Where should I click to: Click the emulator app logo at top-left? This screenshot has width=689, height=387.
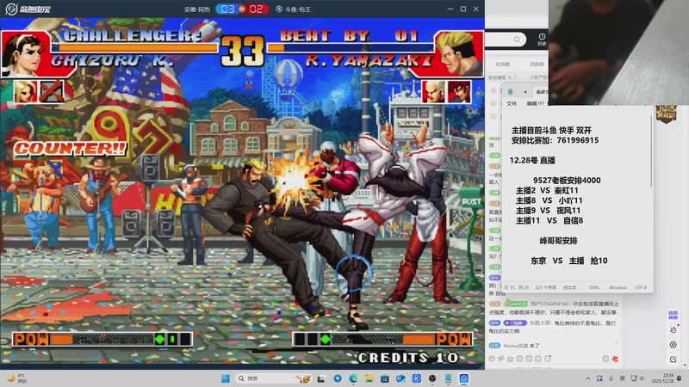pyautogui.click(x=11, y=9)
